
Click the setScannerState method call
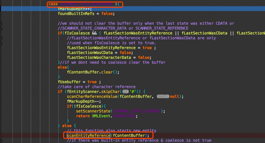click(93, 111)
